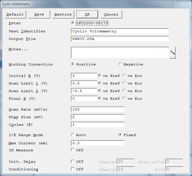The width and height of the screenshot is (192, 176).
Task: Cancel the Cyclic Voltammetry dialog
Action: pos(111,14)
